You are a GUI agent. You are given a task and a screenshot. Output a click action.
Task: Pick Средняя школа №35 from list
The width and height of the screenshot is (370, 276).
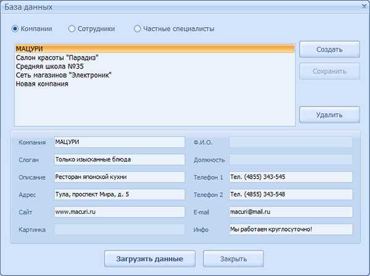[51, 66]
